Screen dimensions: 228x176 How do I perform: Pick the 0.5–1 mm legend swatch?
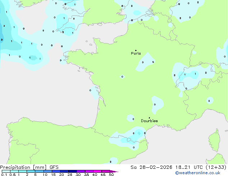click(14, 171)
